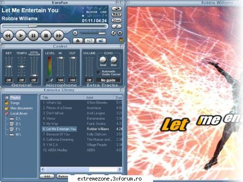Pause the current song
The height and width of the screenshot is (182, 243).
[34, 35]
